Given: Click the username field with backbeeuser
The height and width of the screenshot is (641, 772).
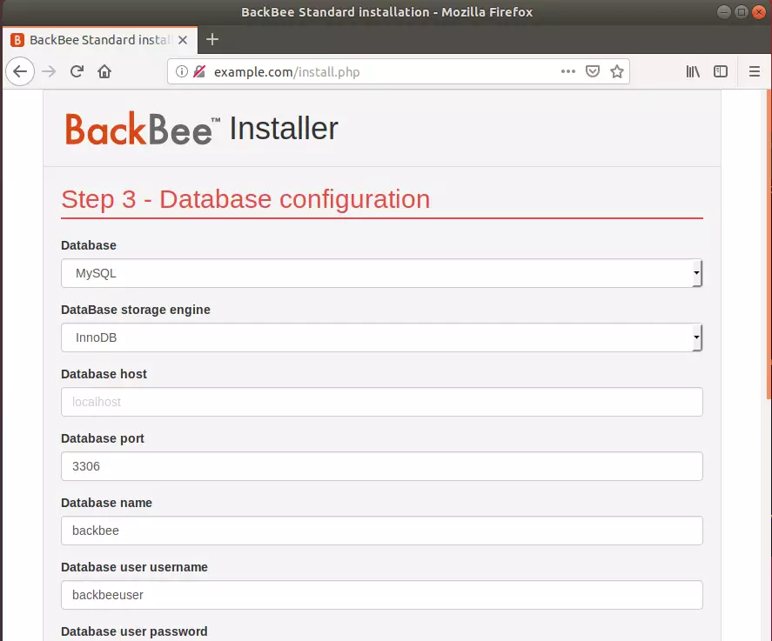Looking at the screenshot, I should (381, 595).
